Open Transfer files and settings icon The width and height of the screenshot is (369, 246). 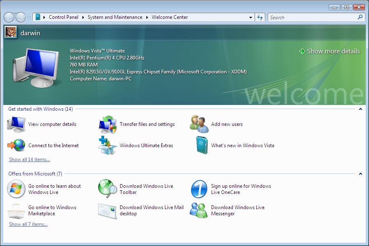coord(108,124)
